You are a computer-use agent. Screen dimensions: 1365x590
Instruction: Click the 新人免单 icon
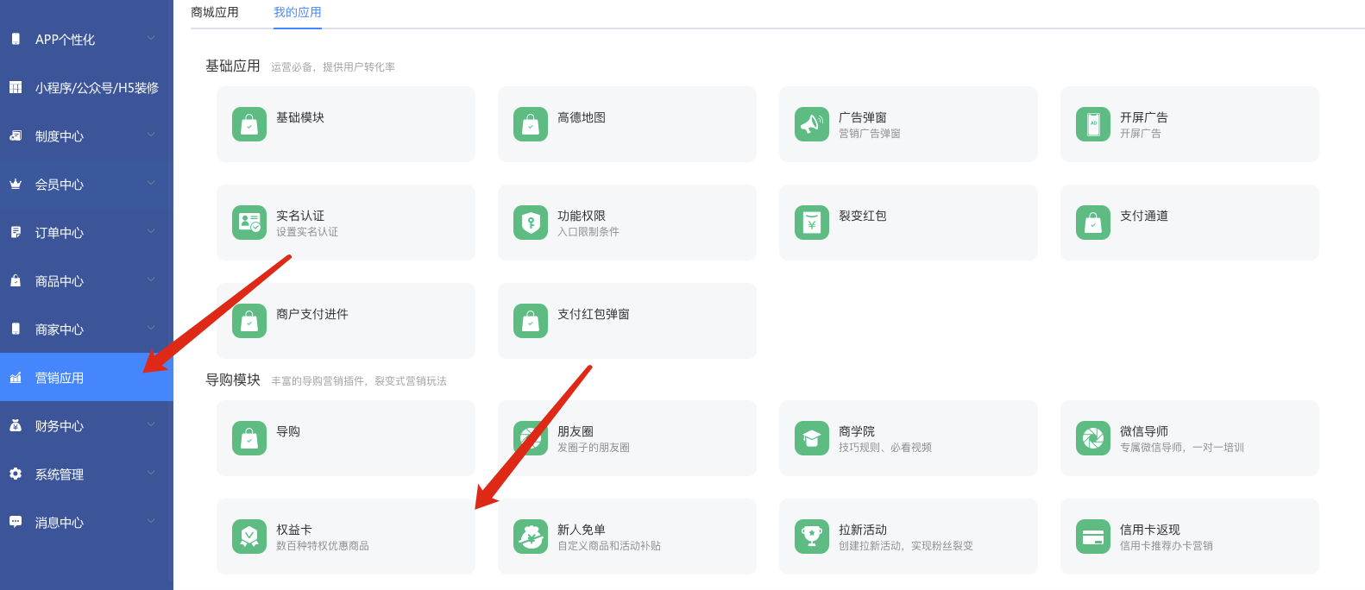[531, 537]
